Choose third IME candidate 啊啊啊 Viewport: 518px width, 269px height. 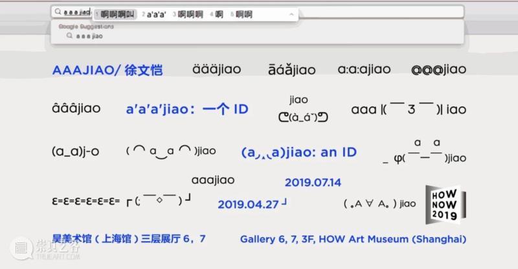tap(188, 14)
